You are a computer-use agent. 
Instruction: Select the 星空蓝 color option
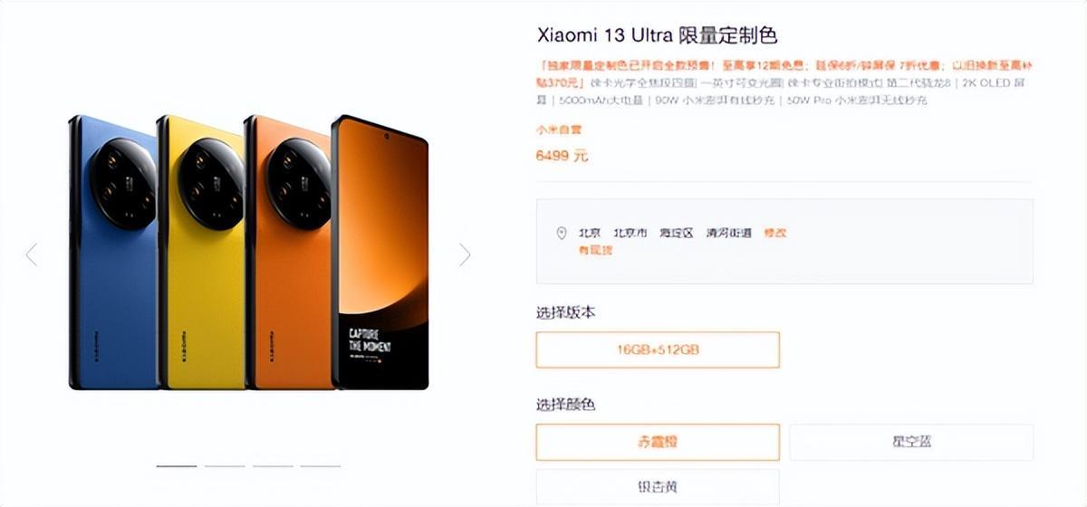click(x=911, y=442)
